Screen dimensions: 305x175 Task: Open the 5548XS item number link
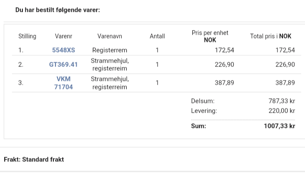64,50
